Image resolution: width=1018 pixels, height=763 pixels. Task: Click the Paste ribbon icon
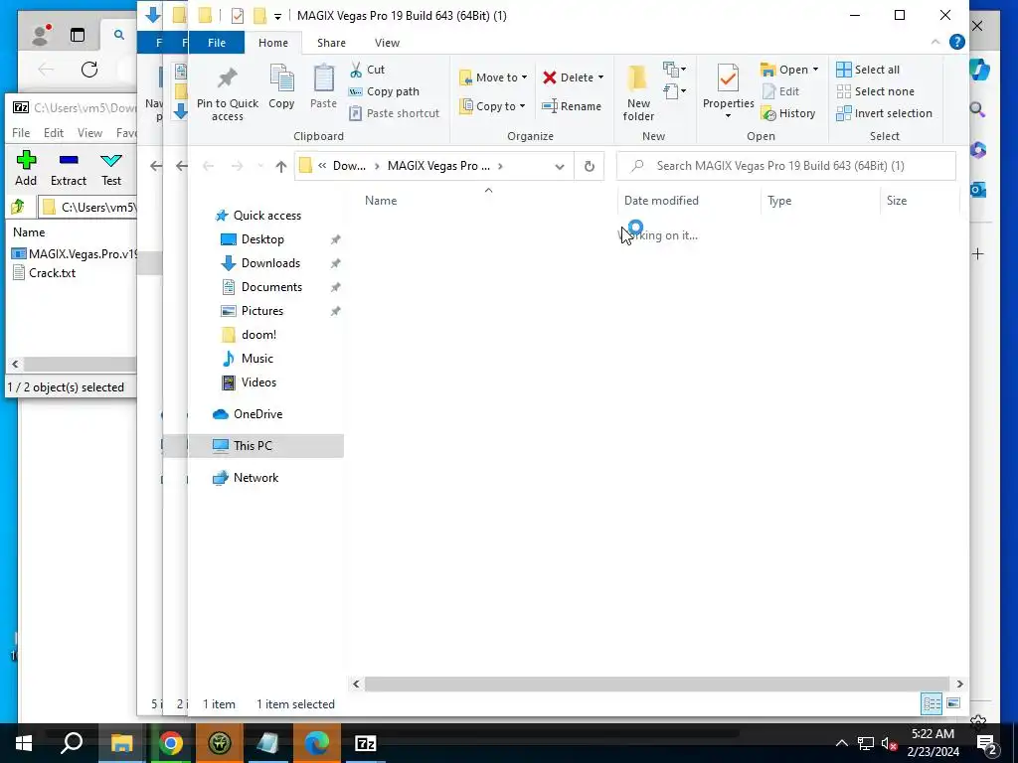tap(323, 86)
